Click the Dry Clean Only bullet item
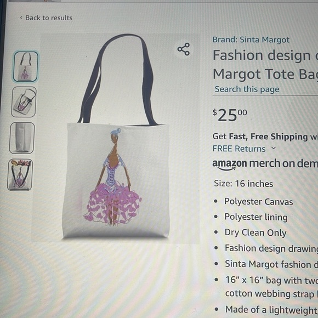This screenshot has height=318, width=318. pyautogui.click(x=255, y=232)
